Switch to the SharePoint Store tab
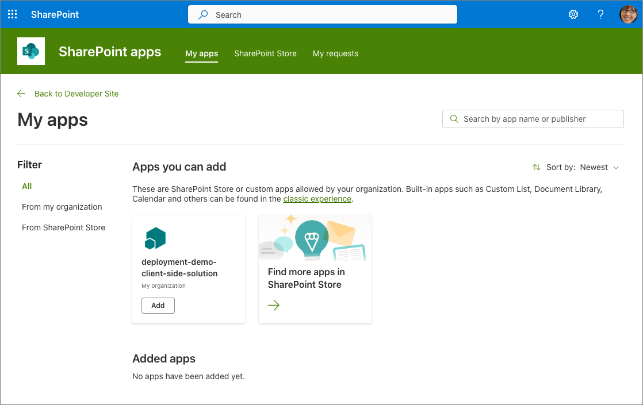The image size is (643, 405). pyautogui.click(x=265, y=53)
